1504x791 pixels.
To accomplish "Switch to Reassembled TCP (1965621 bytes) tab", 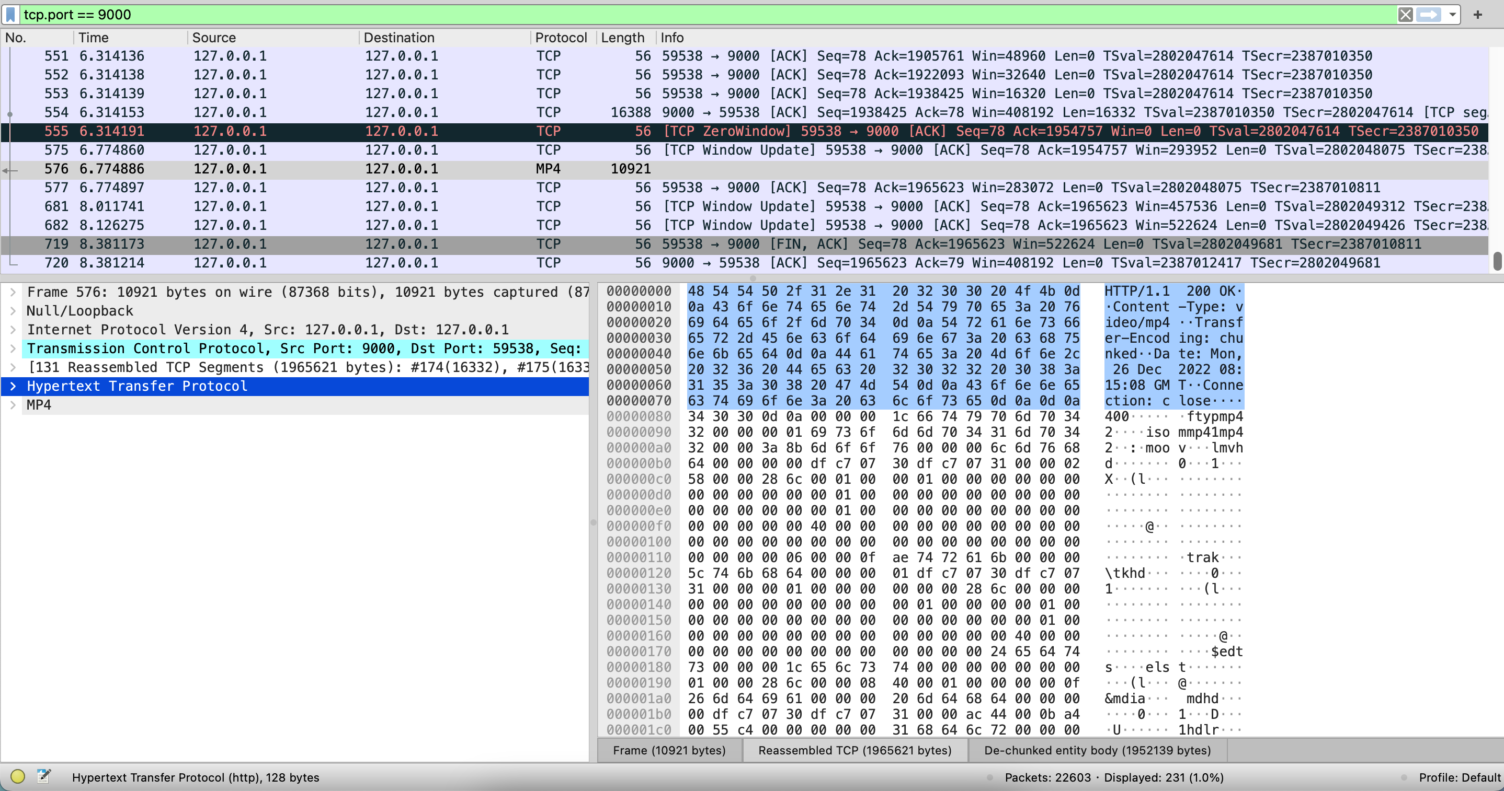I will click(854, 750).
